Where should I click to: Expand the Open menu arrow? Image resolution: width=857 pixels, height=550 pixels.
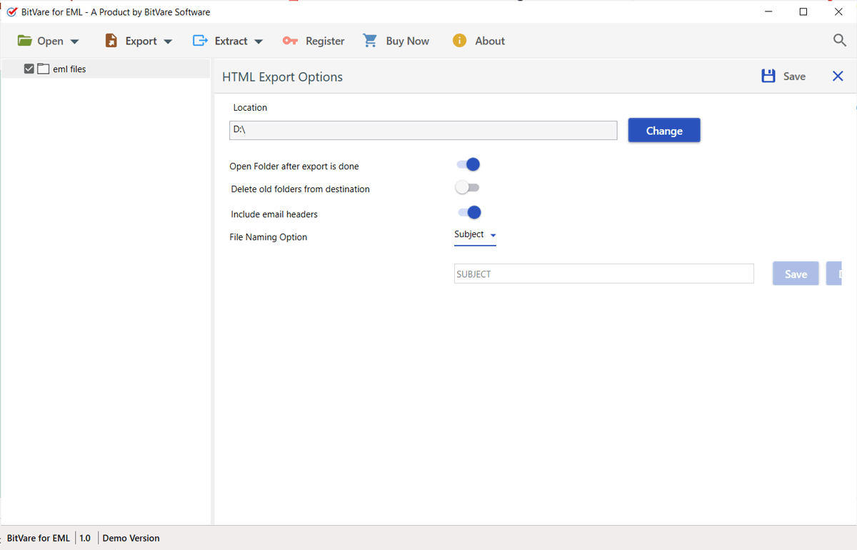point(75,42)
